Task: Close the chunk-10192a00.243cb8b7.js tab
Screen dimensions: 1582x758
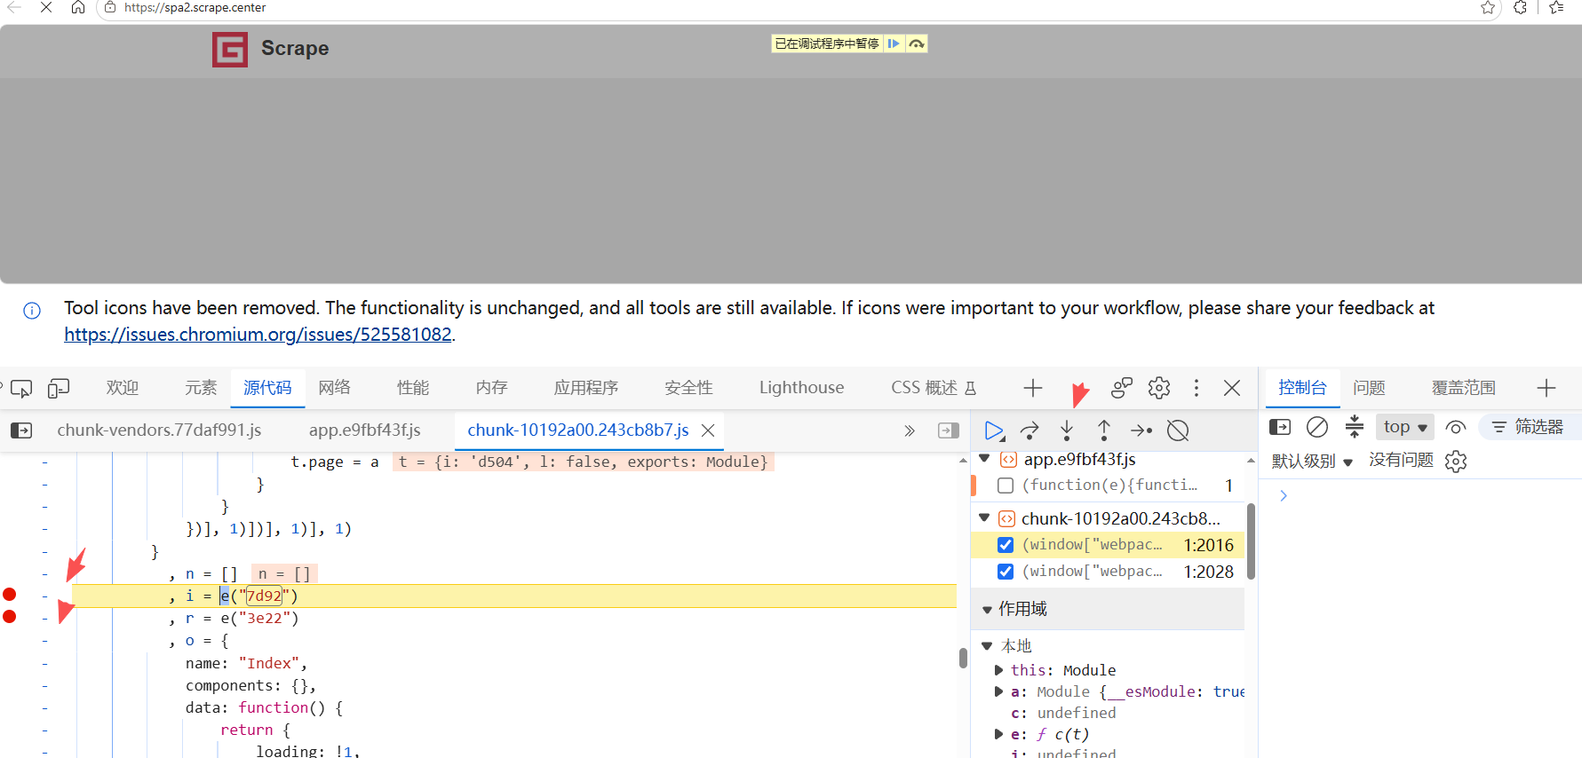Action: pyautogui.click(x=708, y=430)
